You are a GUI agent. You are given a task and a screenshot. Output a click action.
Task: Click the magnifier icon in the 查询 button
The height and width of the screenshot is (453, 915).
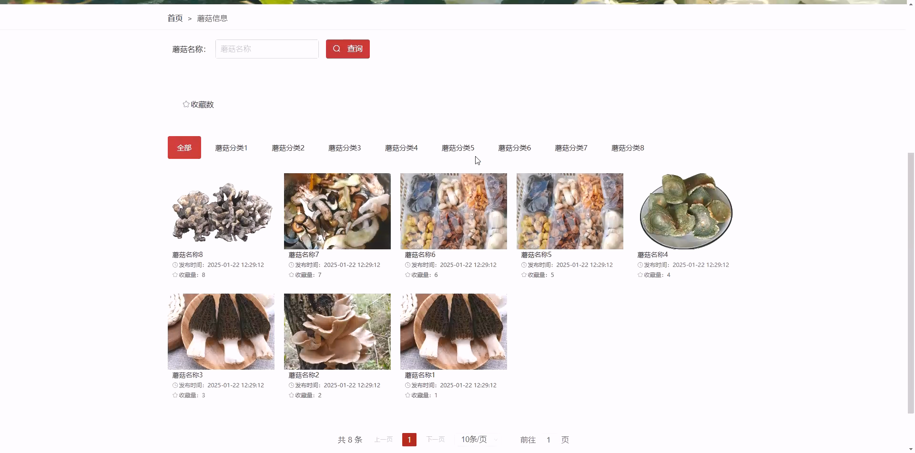pos(337,49)
